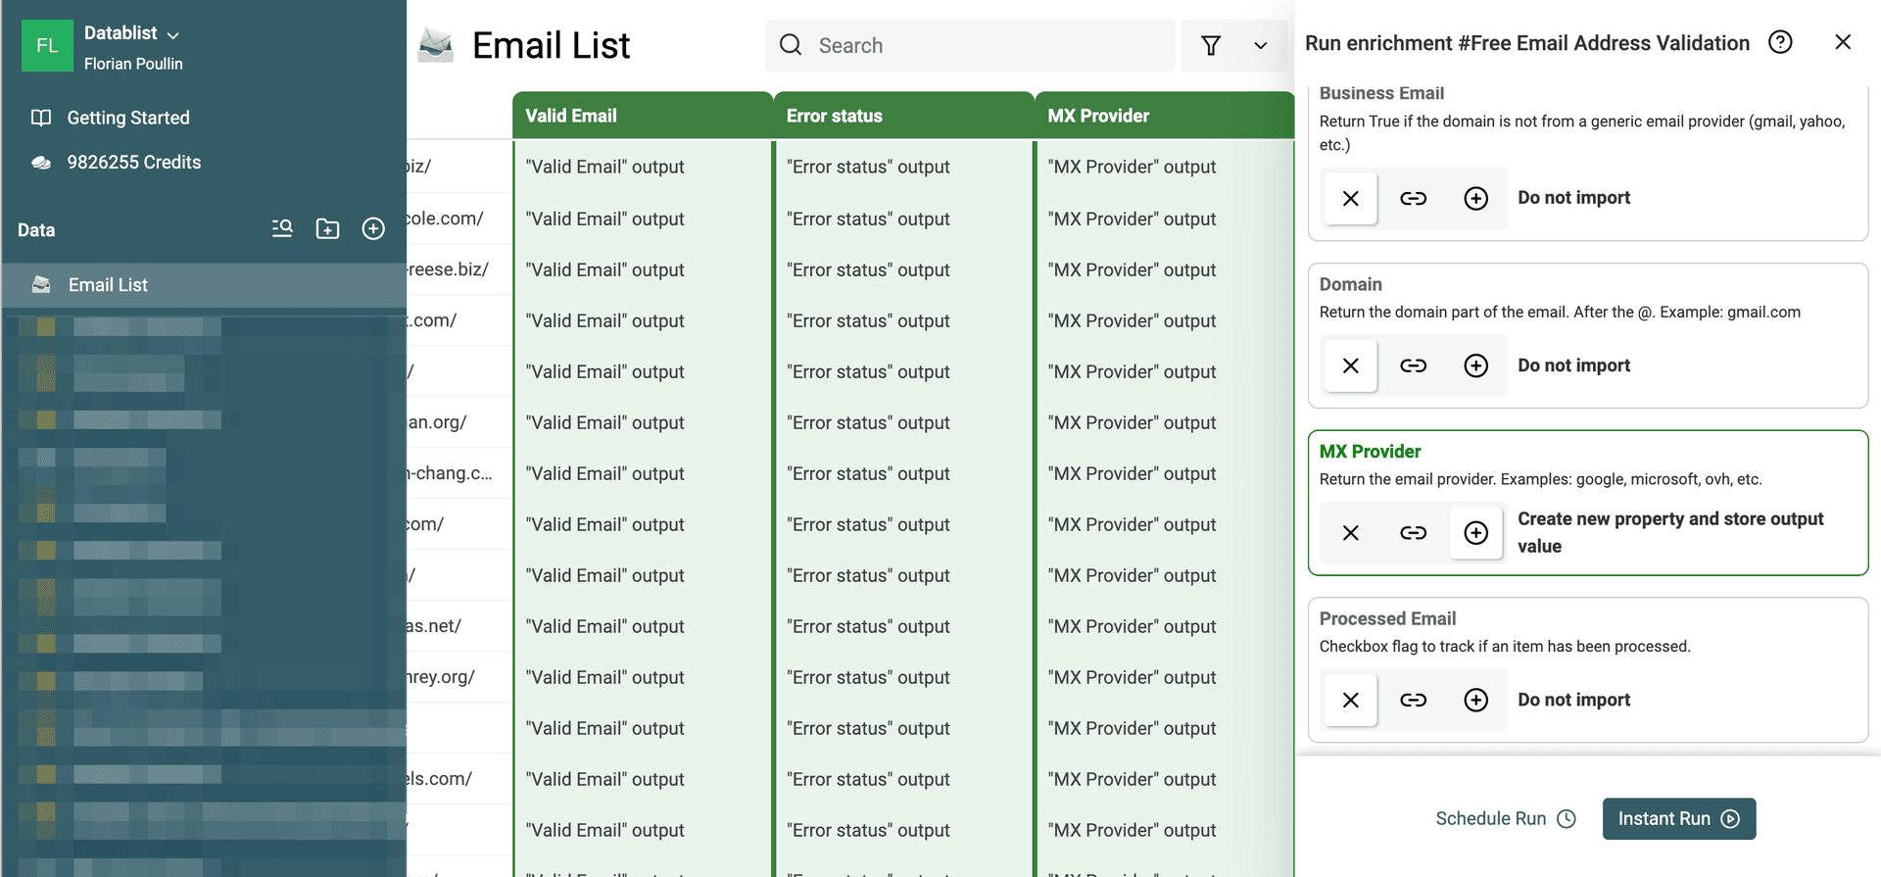
Task: Click the as.net/ row cell
Action: pos(459,626)
